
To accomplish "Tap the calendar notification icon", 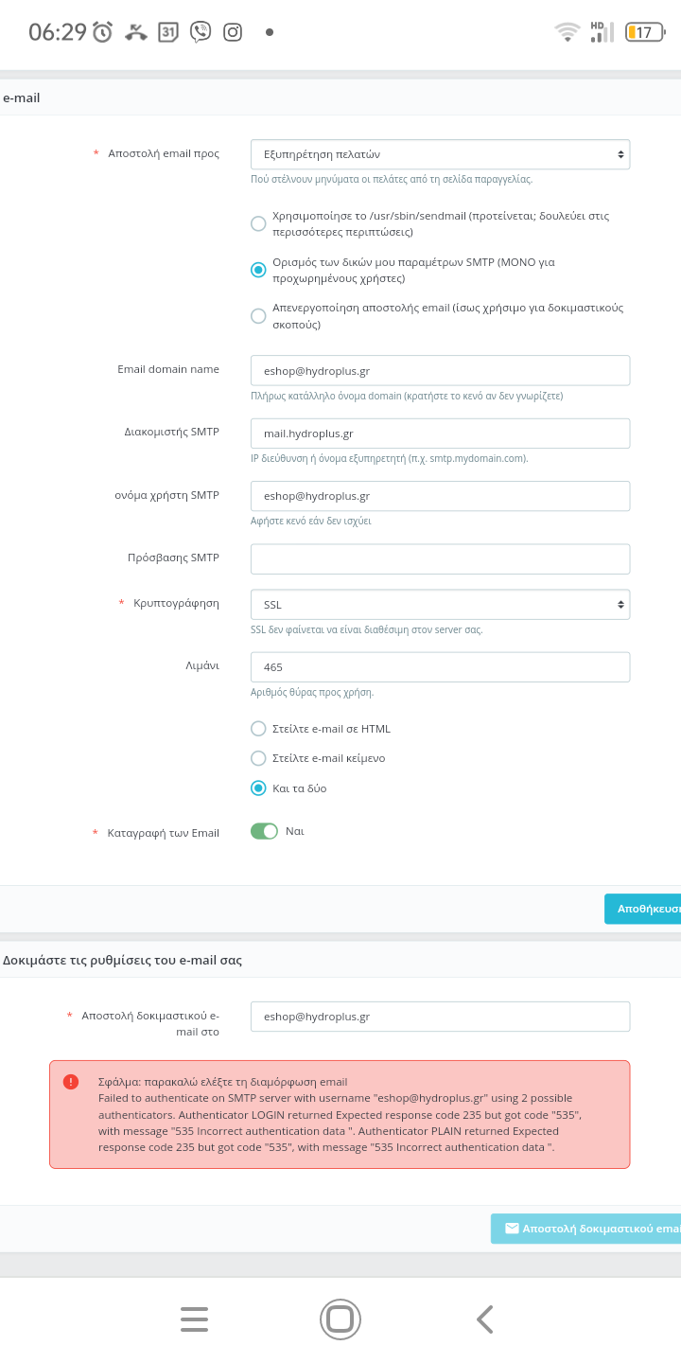I will pos(167,32).
